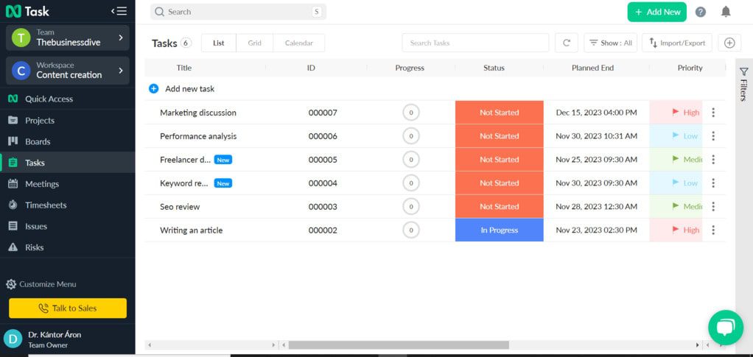Open Projects in the sidebar

(x=68, y=121)
